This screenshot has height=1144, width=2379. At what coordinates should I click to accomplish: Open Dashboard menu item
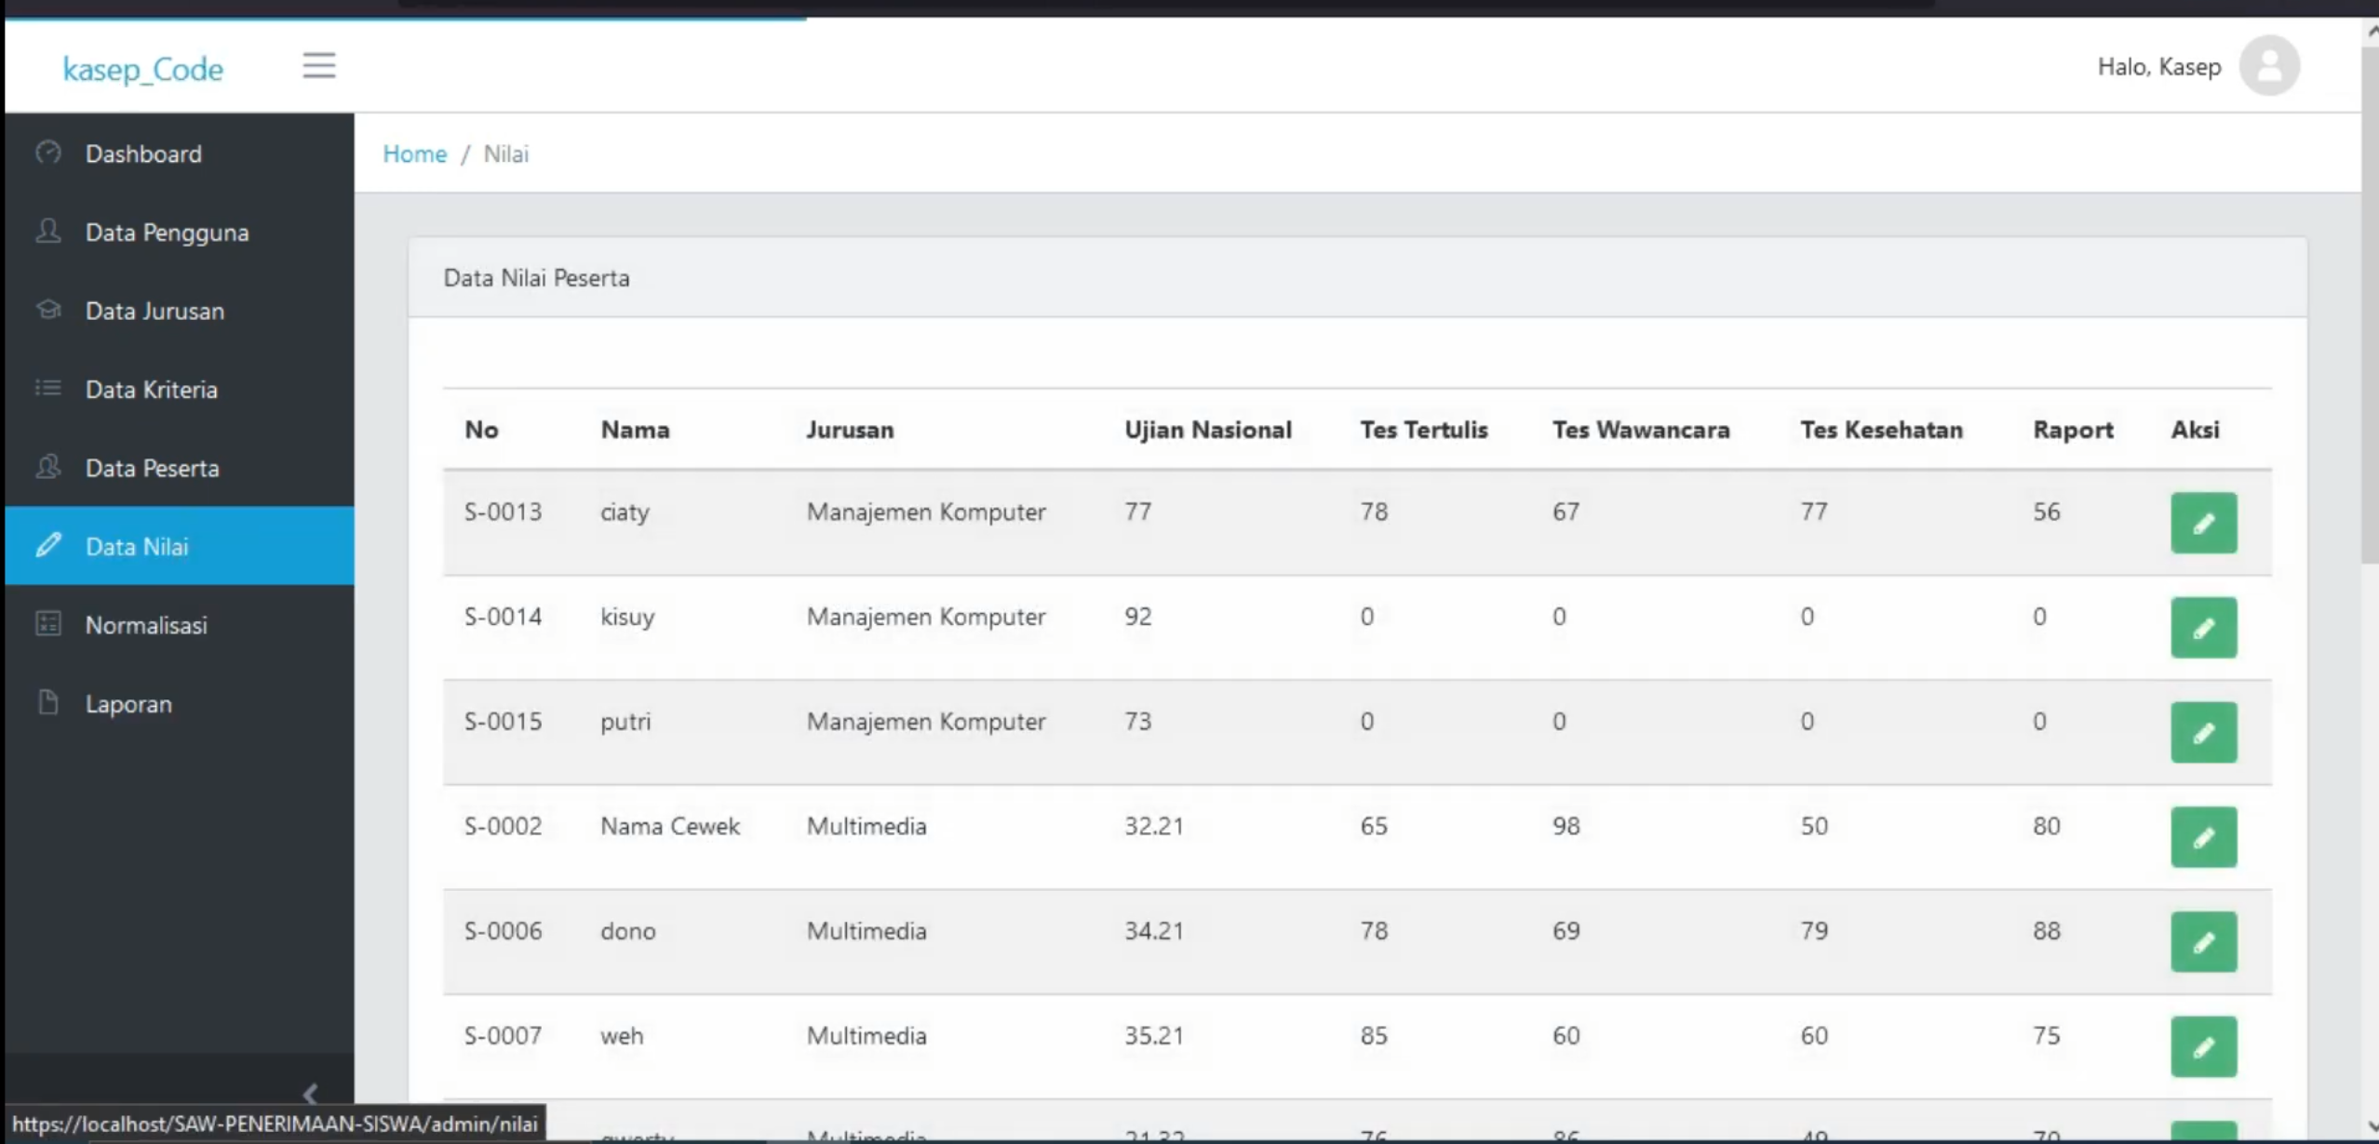(x=180, y=153)
